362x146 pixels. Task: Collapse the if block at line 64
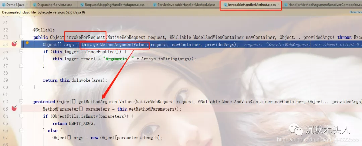(x=21, y=116)
